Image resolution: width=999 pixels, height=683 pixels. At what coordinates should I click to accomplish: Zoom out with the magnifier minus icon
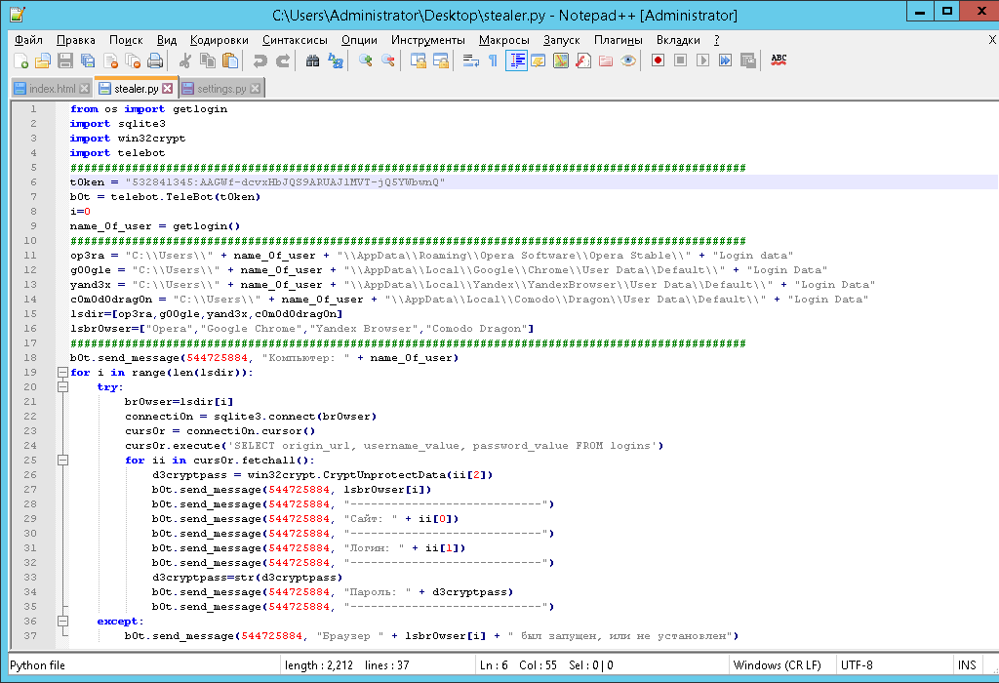[x=388, y=60]
